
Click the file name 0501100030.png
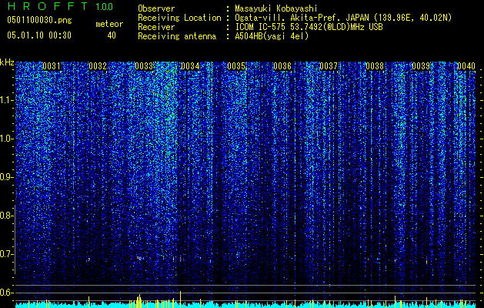click(39, 21)
